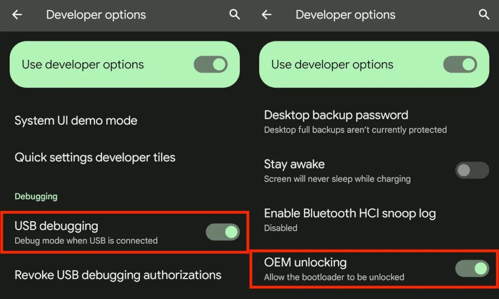Open Quick settings developer tiles
The image size is (499, 299).
(125, 157)
